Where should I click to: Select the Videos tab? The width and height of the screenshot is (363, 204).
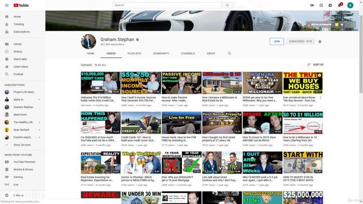pyautogui.click(x=111, y=53)
